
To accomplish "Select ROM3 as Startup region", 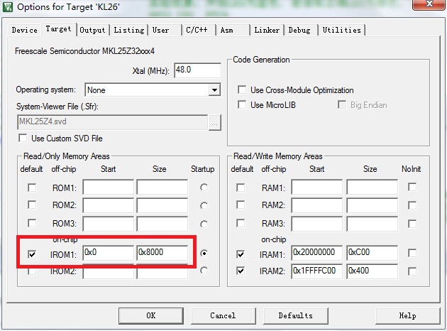I will tap(204, 224).
